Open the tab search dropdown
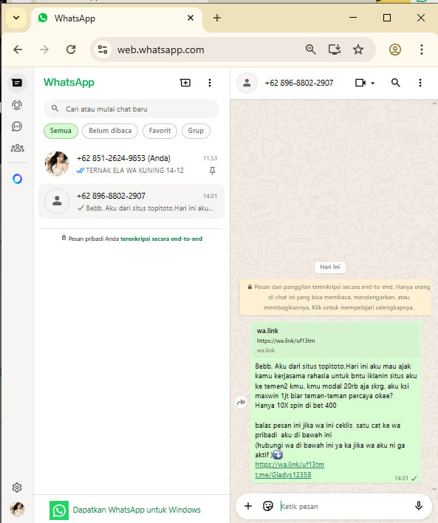The height and width of the screenshot is (523, 438). (16, 18)
